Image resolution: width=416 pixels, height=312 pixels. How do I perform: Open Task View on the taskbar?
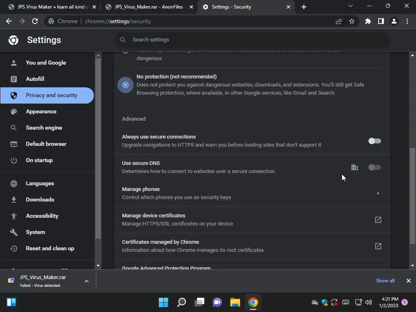pos(199,302)
